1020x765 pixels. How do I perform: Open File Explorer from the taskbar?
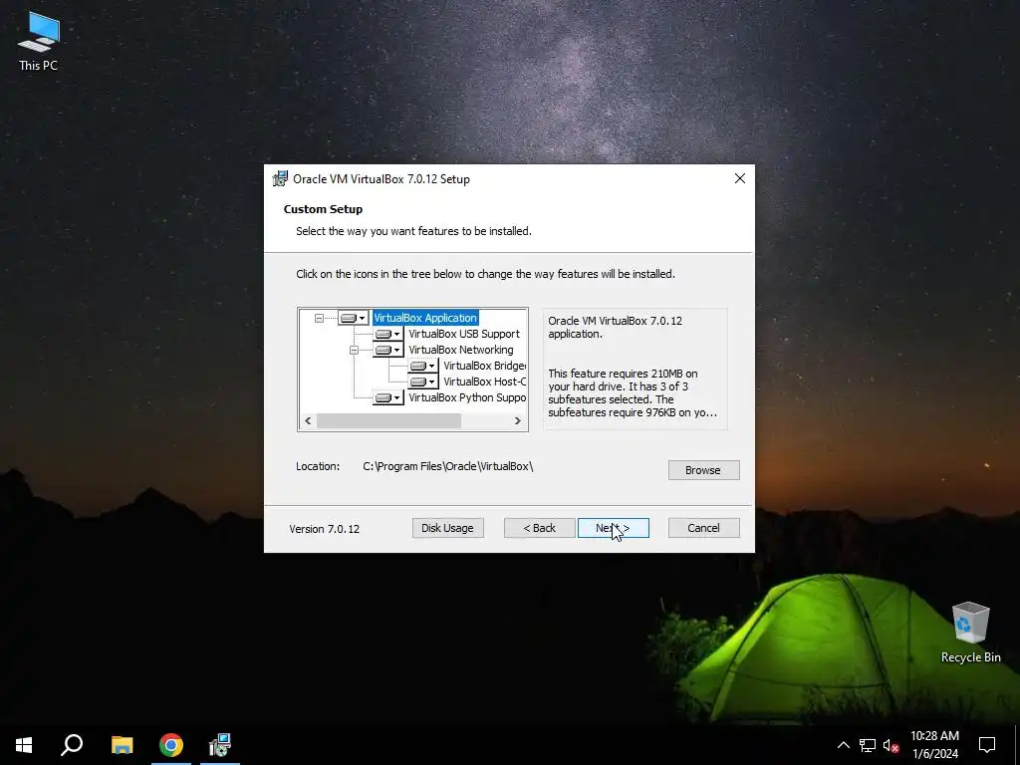pyautogui.click(x=122, y=745)
